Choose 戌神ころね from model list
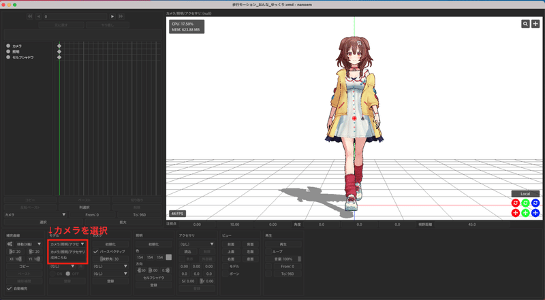The height and width of the screenshot is (300, 545). coord(59,258)
